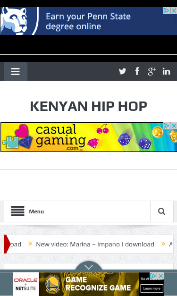
Task: Click AdChoices icon on casual gaming banner
Action: [x=166, y=126]
